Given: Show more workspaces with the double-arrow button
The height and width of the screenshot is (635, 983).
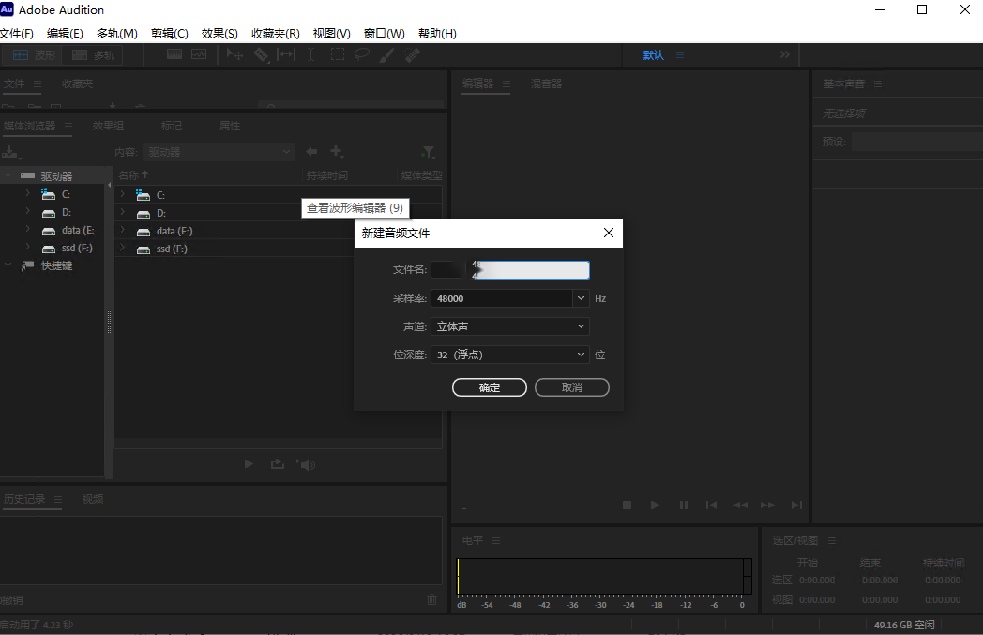Looking at the screenshot, I should pyautogui.click(x=785, y=54).
